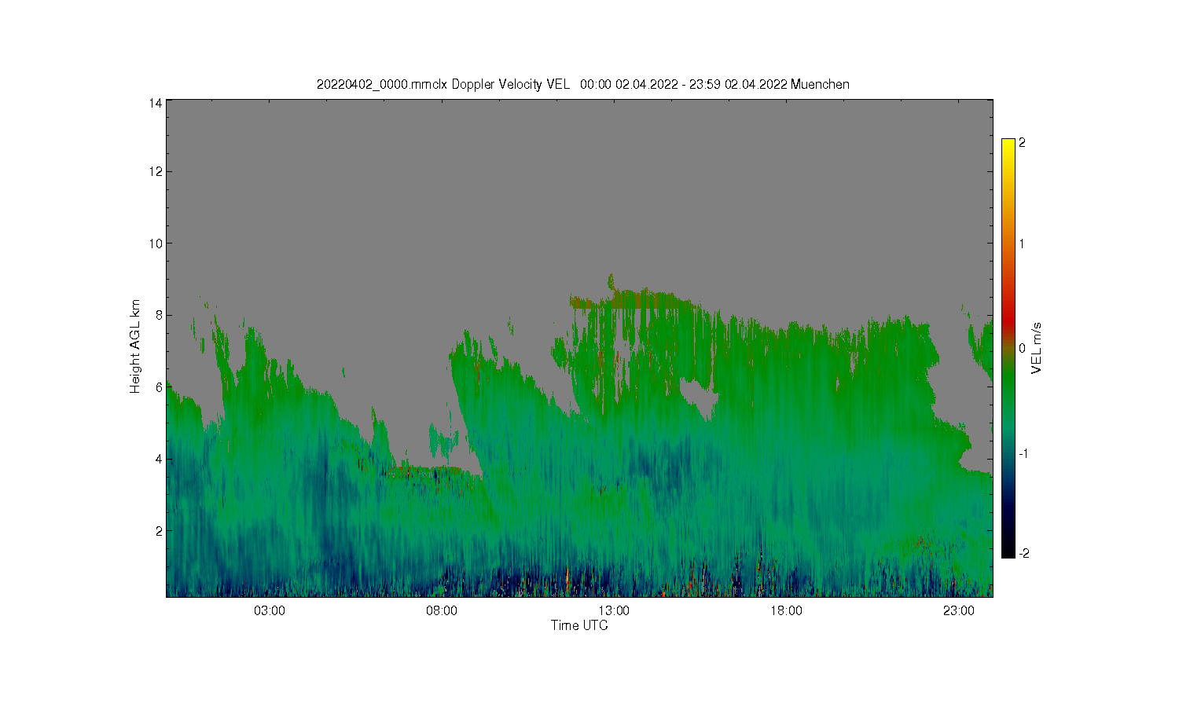Click the '08:00' time axis label
Image resolution: width=1179 pixels, height=707 pixels.
(x=442, y=611)
